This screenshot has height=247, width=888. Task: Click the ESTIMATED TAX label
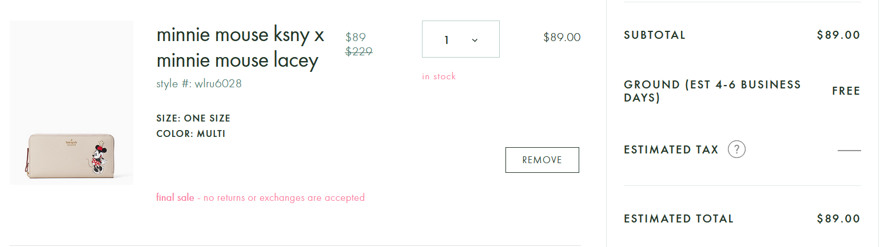(x=671, y=149)
